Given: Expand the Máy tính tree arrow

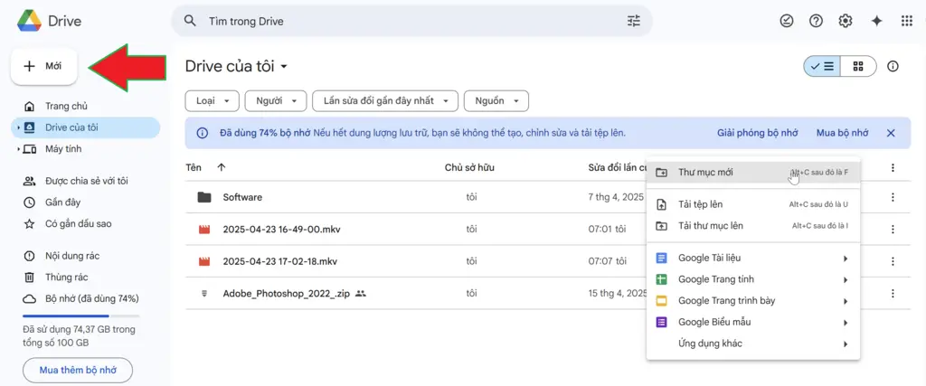Looking at the screenshot, I should tap(18, 149).
